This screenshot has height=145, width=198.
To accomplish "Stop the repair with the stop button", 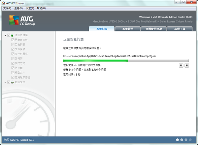I will [x=187, y=65].
